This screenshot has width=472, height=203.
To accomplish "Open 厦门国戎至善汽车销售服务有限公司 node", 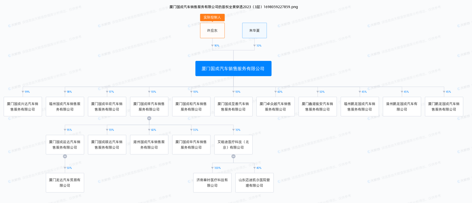I will [233, 107].
